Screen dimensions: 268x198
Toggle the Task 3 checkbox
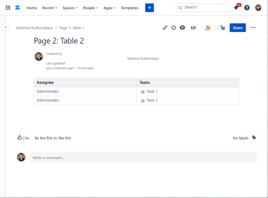tap(143, 101)
